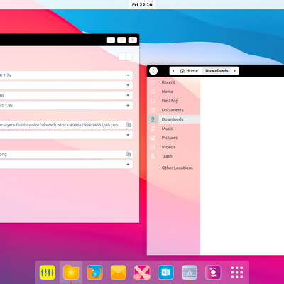
Task: Click the Downloads arrow icon in sidebar
Action: pyautogui.click(x=153, y=119)
